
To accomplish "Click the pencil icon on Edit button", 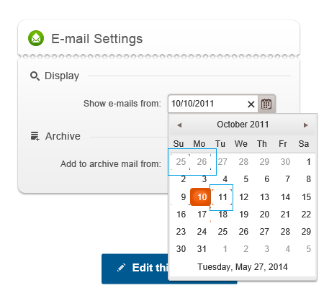I will pos(121,267).
